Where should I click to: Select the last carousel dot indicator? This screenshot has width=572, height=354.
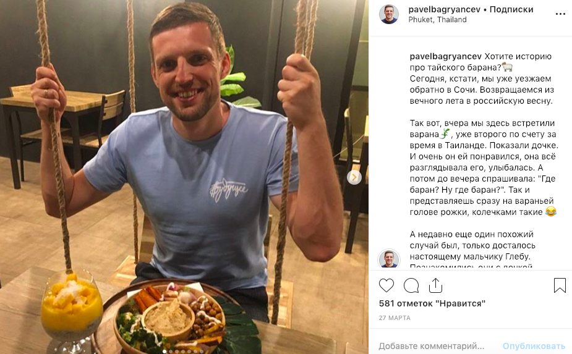[x=202, y=352]
